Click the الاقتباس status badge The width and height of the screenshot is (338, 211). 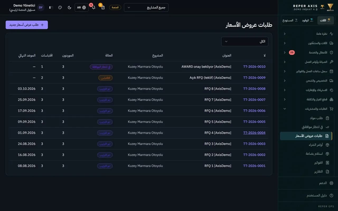[x=106, y=78]
